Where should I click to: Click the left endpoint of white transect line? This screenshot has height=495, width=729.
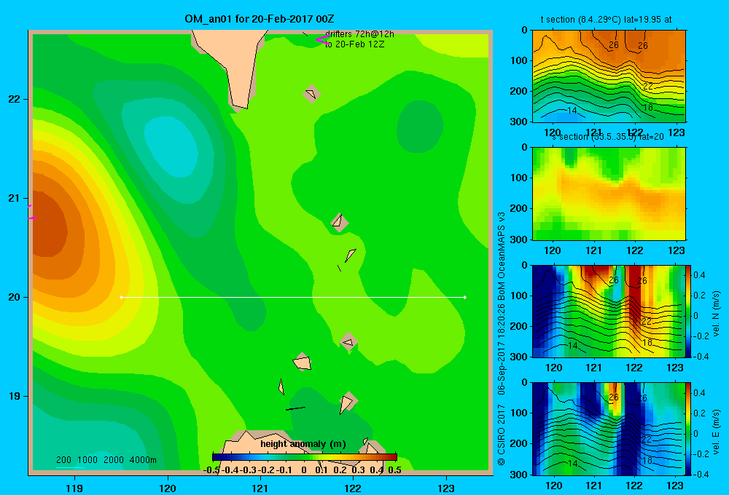121,297
